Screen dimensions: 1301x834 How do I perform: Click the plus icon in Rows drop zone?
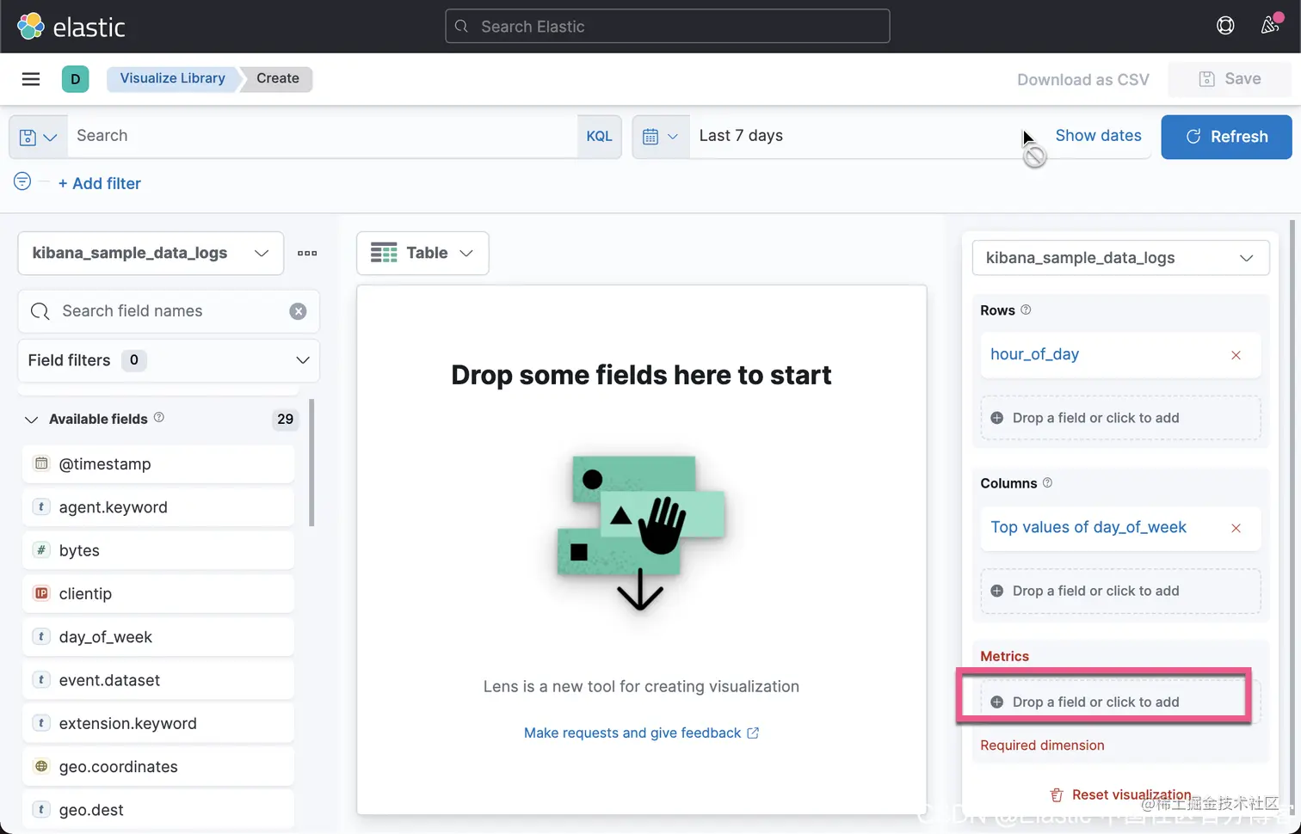[996, 418]
